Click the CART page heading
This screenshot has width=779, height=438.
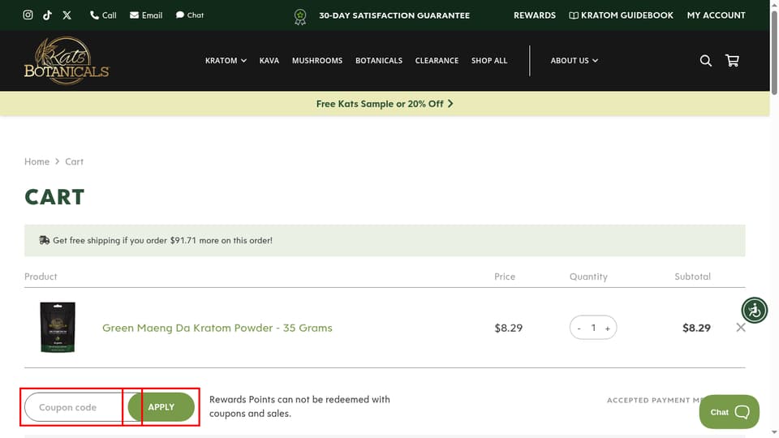click(54, 197)
